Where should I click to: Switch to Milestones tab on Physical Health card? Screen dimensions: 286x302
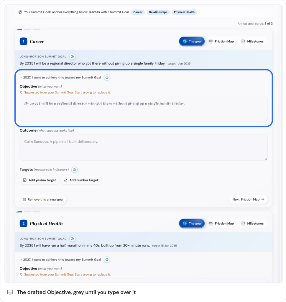tap(252, 224)
